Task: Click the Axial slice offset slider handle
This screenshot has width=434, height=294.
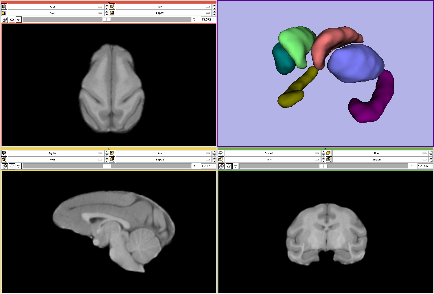Action: tap(107, 19)
